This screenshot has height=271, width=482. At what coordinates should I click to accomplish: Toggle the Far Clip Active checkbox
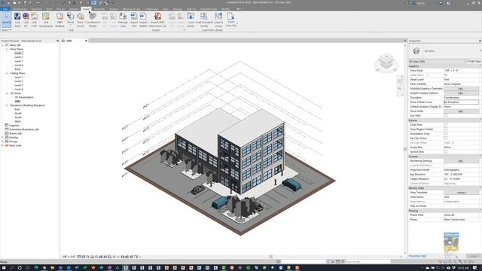point(446,139)
